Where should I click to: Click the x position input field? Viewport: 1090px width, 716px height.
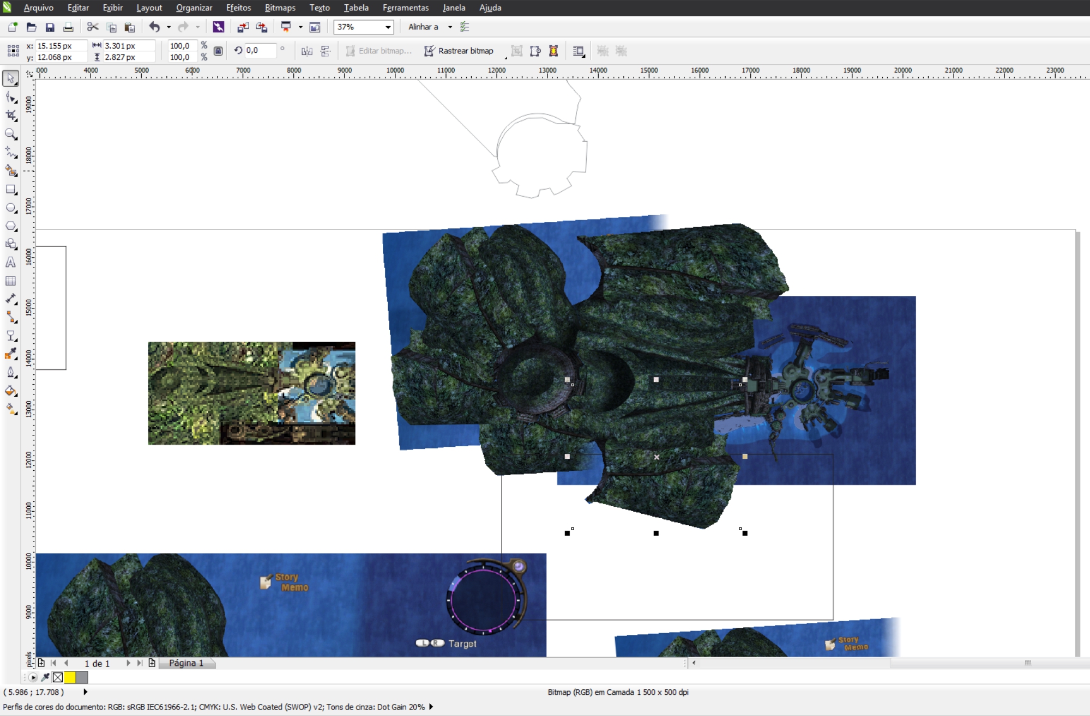tap(61, 46)
